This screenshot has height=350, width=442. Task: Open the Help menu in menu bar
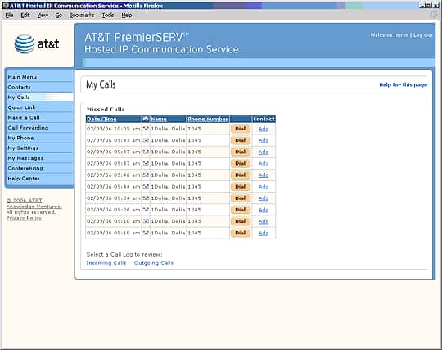pyautogui.click(x=127, y=16)
